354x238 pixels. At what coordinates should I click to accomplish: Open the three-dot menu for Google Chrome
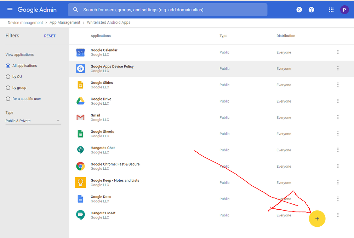338,166
